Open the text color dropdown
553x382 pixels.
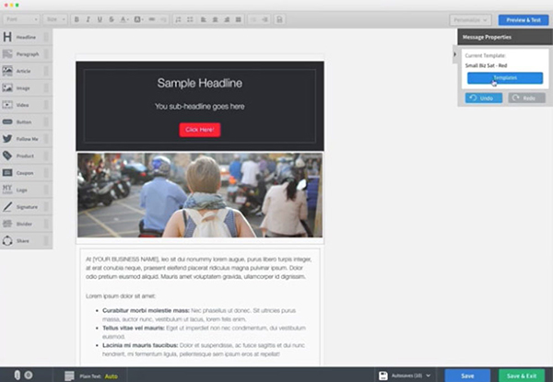[x=124, y=19]
